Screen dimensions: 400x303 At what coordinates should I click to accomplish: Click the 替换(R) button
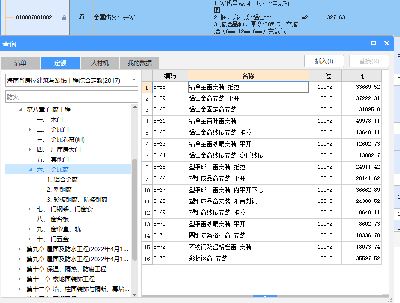pyautogui.click(x=369, y=61)
